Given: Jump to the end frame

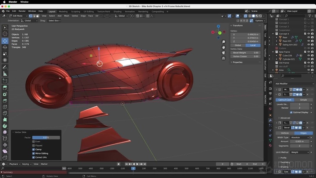Looking at the screenshot, I should coord(145,164).
